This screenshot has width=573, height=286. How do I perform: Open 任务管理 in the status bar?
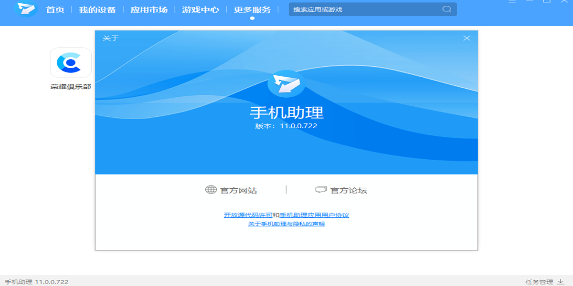(x=544, y=282)
